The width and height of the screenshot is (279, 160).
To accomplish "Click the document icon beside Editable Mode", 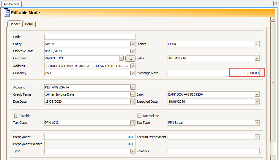I will 7,12.
